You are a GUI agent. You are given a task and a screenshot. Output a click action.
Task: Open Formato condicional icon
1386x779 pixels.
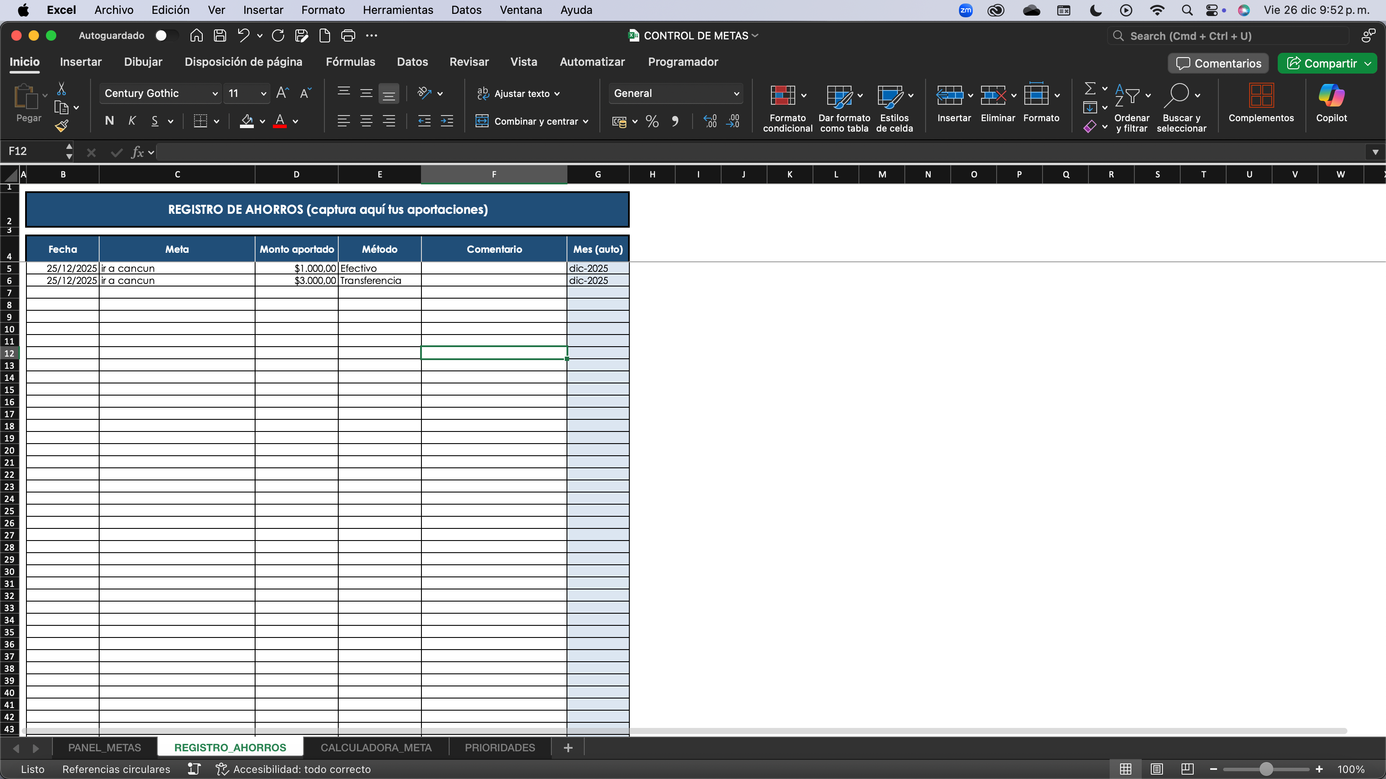point(783,96)
